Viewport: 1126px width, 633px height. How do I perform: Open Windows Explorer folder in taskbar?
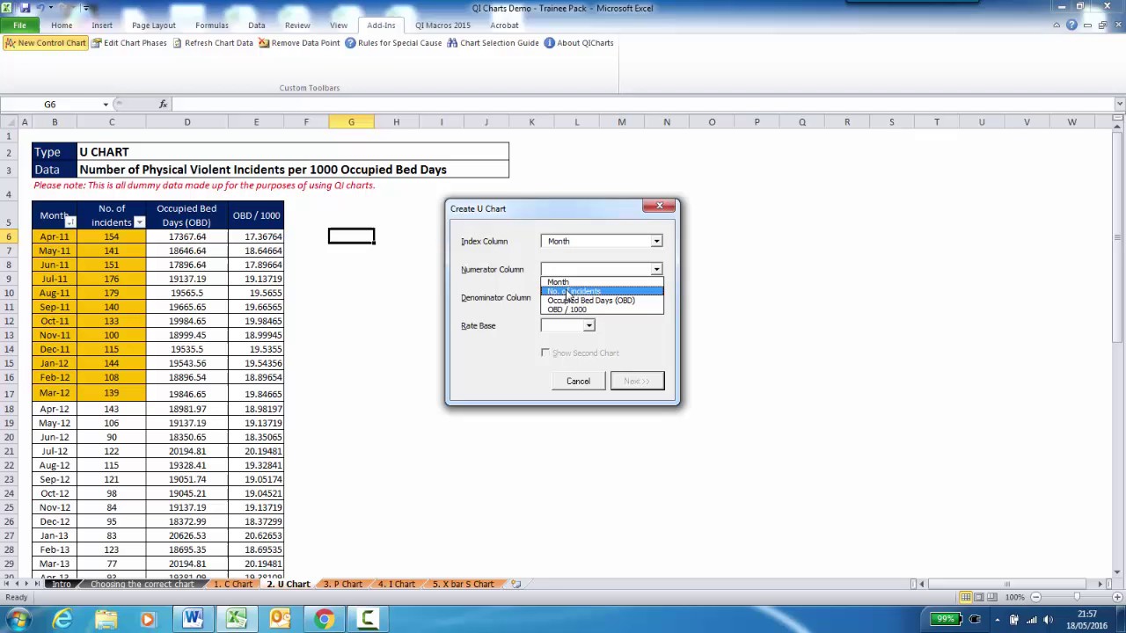coord(106,620)
